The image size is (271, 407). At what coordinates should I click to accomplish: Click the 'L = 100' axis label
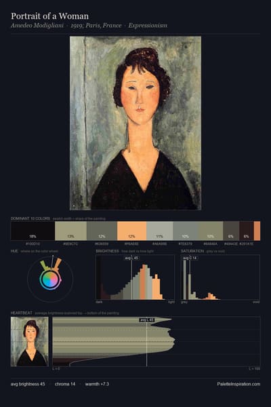click(255, 368)
